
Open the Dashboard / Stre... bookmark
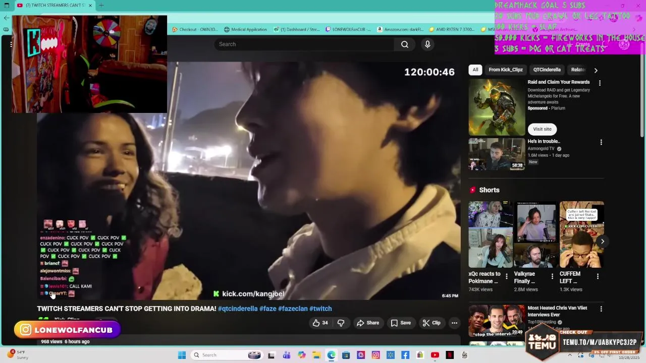297,29
